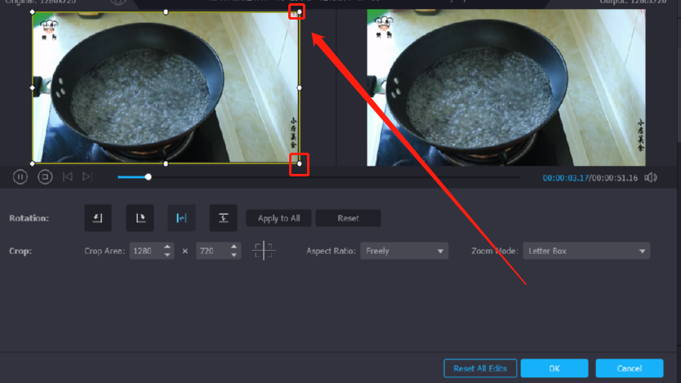Select the bottom-left crop handle

(x=33, y=163)
